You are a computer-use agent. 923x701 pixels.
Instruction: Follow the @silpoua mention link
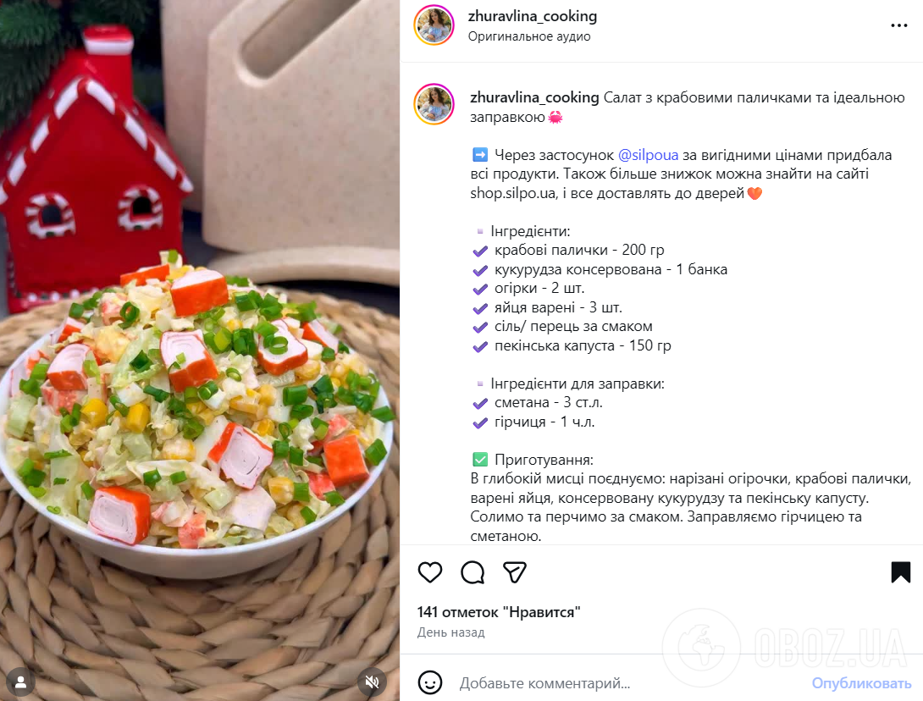[648, 155]
